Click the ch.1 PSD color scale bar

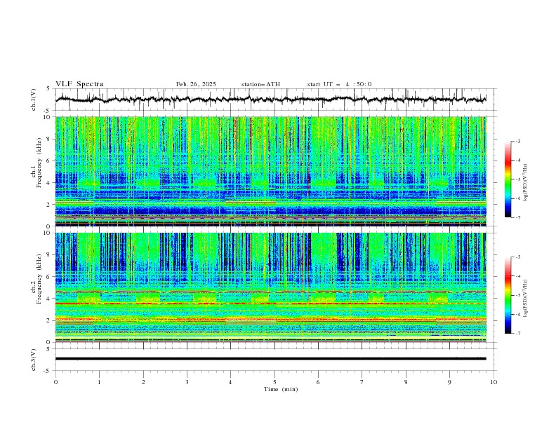[x=508, y=179]
